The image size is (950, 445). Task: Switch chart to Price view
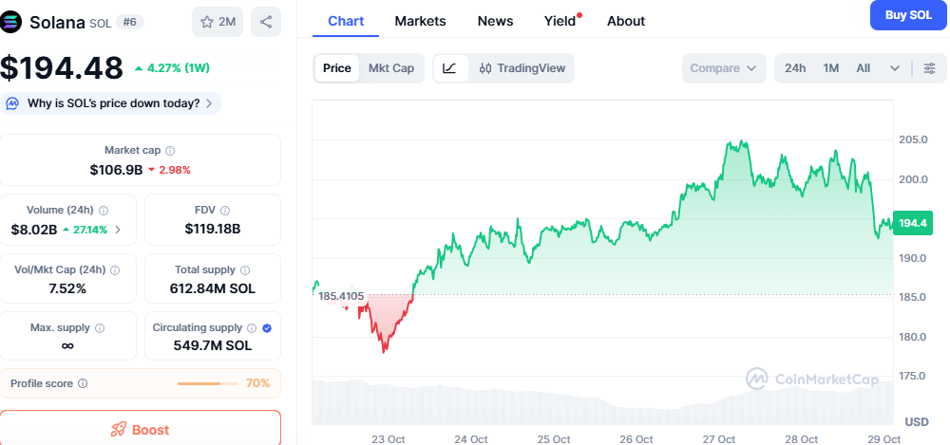point(336,68)
